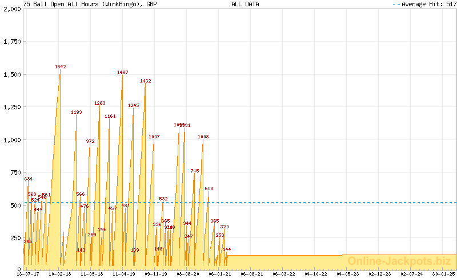Click the 745 jackpot label
The width and height of the screenshot is (457, 279).
(195, 171)
